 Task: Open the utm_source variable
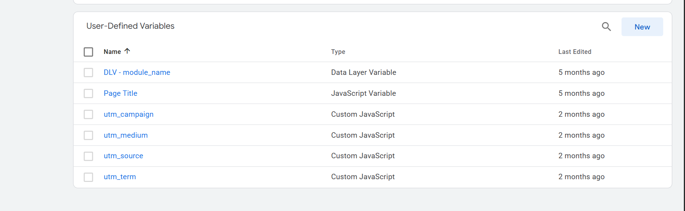point(123,156)
